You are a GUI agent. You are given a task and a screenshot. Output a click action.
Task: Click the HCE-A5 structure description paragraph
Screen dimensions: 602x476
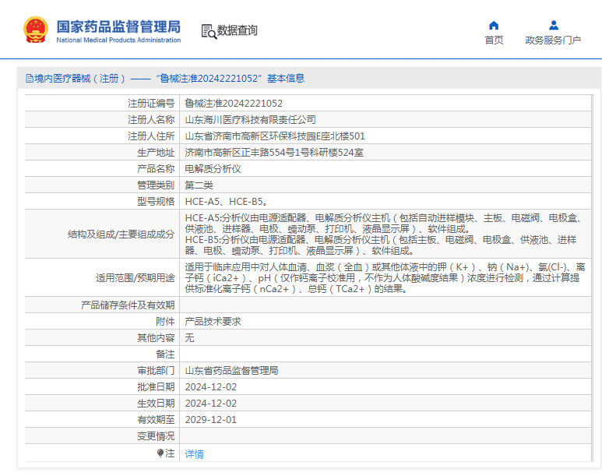385,224
